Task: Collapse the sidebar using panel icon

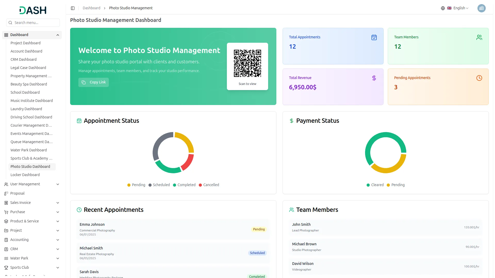Action: coord(73,8)
